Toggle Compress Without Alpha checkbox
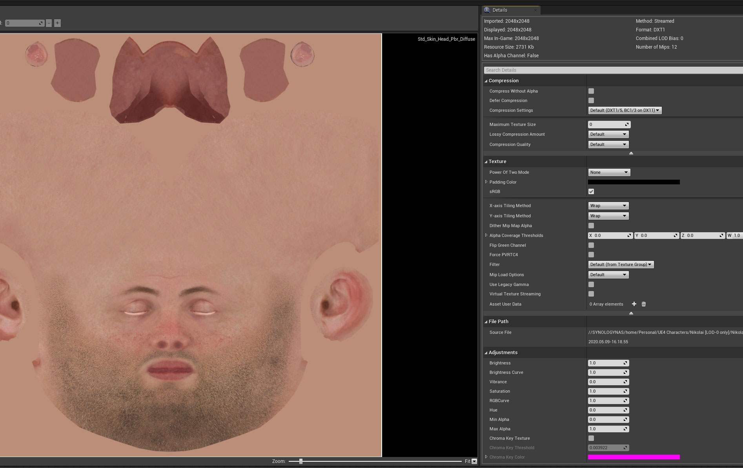 (591, 91)
